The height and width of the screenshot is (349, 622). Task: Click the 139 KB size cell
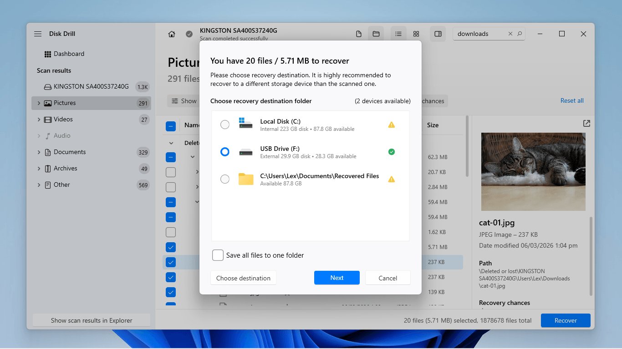(436, 292)
